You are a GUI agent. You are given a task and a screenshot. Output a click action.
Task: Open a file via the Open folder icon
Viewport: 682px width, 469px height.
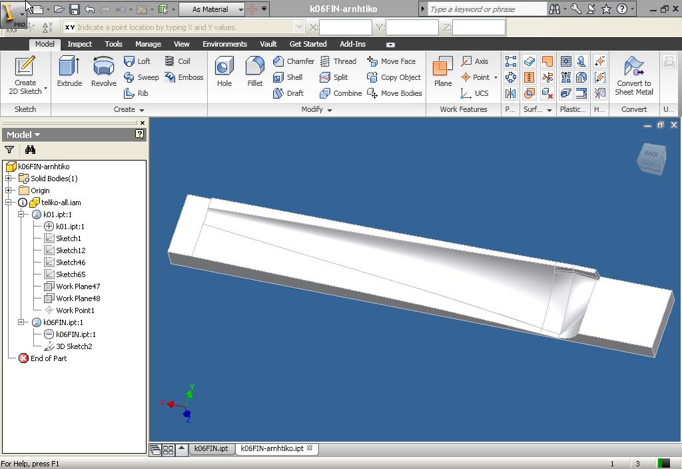(x=59, y=9)
